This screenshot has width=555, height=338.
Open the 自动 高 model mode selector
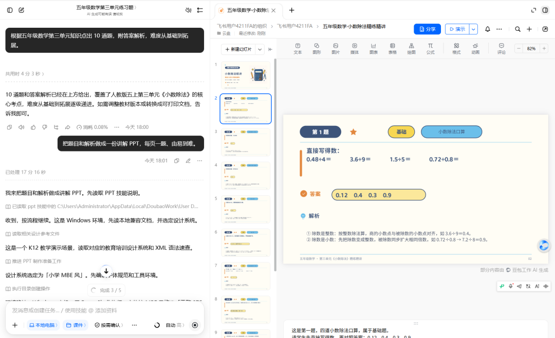(175, 325)
